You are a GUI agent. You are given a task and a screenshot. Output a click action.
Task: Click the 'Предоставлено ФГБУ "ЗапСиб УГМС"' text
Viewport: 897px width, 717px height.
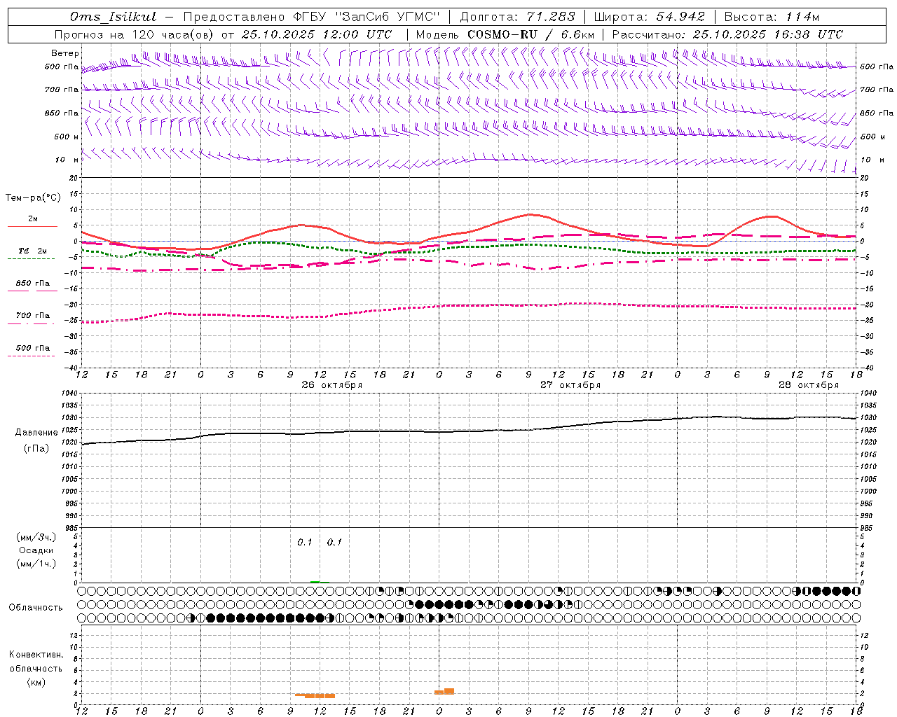(x=311, y=17)
